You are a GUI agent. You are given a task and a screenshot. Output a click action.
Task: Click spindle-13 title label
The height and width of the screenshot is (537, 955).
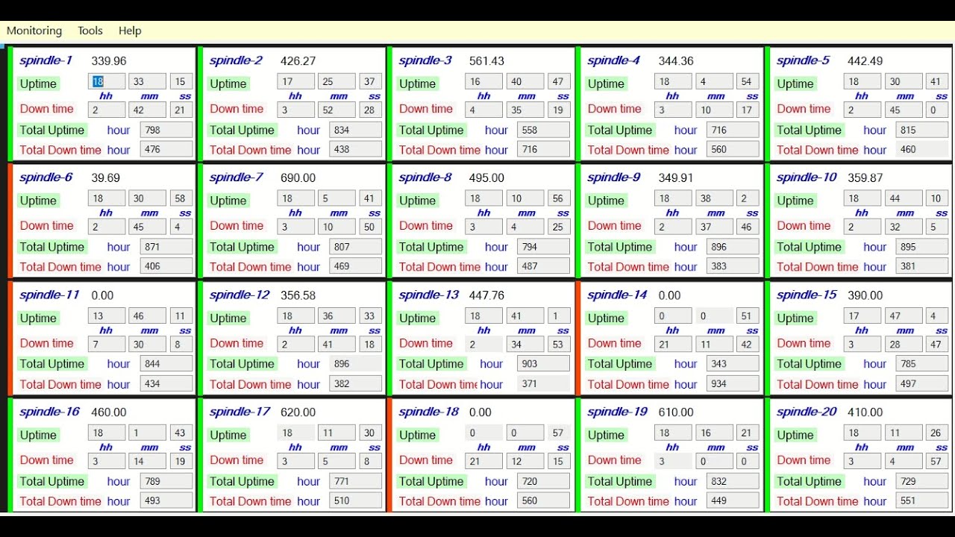click(x=428, y=295)
